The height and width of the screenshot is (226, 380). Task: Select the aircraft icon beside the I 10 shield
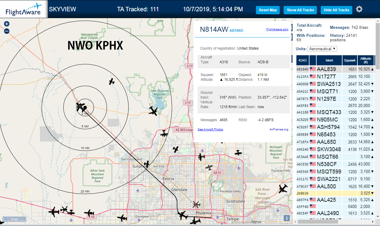(x=89, y=213)
